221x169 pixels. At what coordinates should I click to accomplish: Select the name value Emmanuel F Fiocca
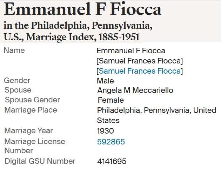[131, 51]
